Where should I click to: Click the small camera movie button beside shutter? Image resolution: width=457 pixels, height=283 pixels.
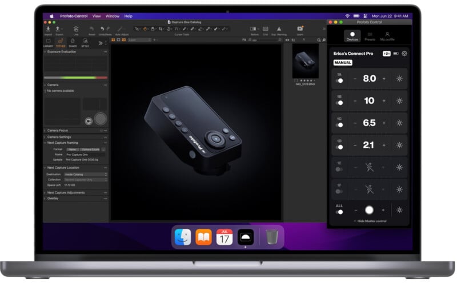coord(89,121)
